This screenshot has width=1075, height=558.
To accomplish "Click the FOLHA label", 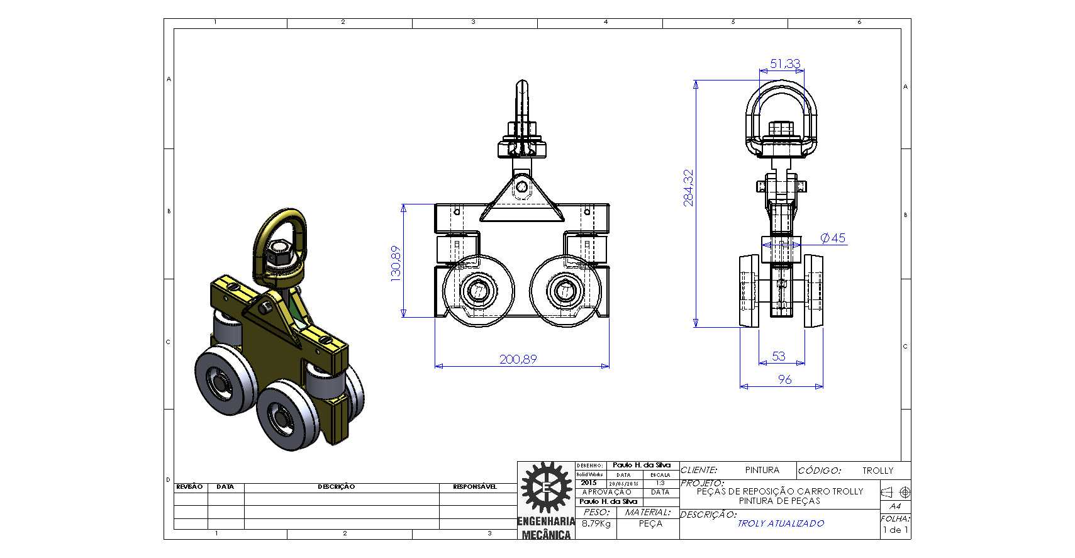I will [x=896, y=519].
